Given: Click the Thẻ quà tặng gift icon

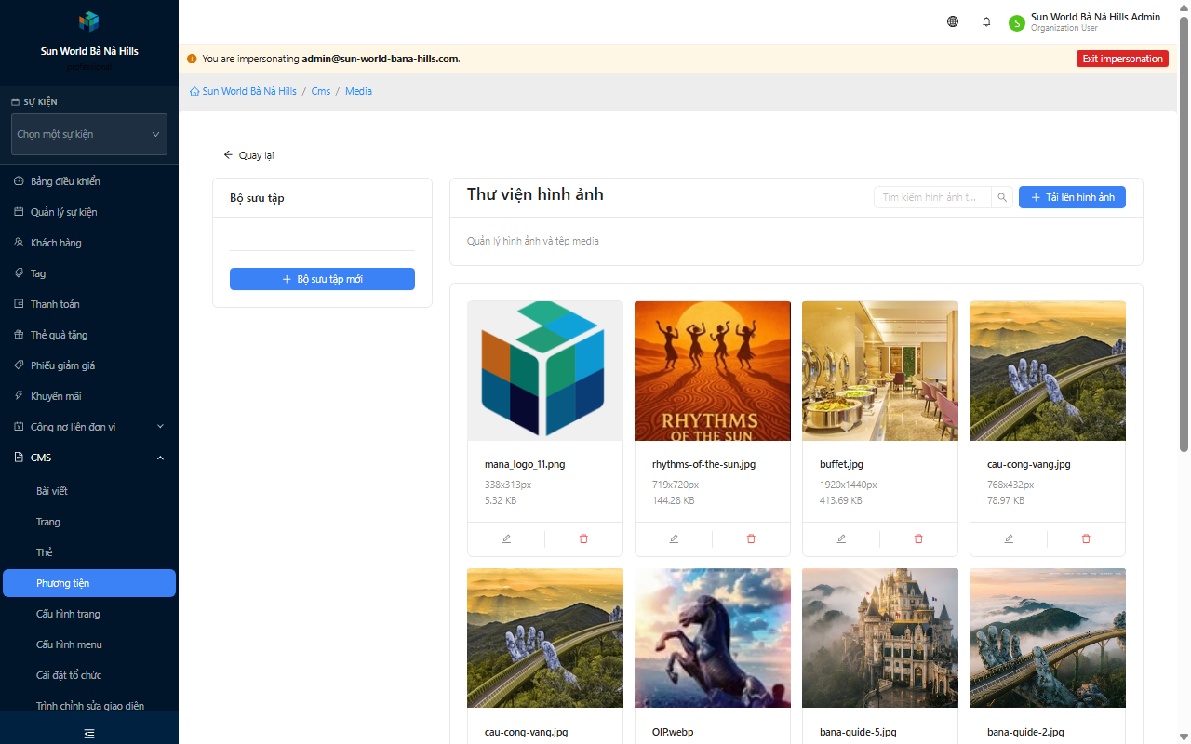Looking at the screenshot, I should pyautogui.click(x=20, y=335).
